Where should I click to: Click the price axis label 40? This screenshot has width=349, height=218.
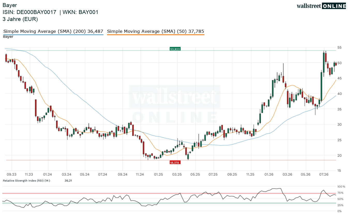click(x=340, y=94)
